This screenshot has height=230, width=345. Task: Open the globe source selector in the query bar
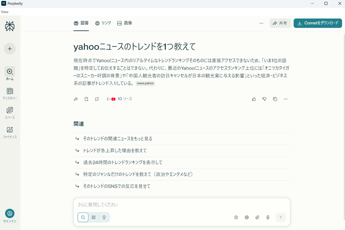click(x=236, y=217)
